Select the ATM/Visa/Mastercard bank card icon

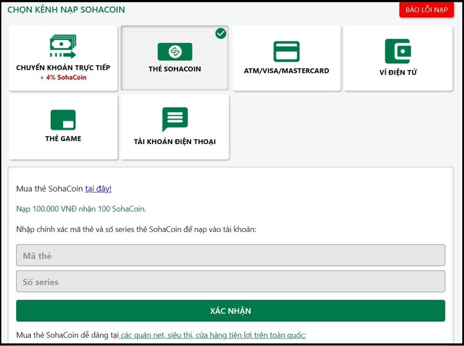[x=286, y=51]
